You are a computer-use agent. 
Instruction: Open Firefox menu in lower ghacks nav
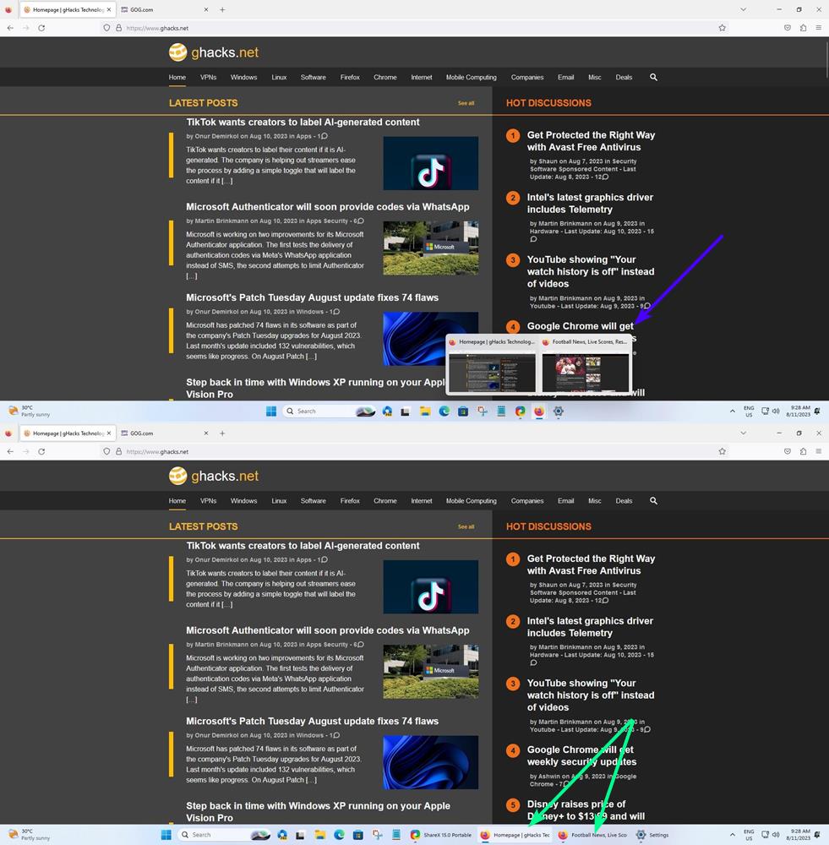tap(350, 500)
